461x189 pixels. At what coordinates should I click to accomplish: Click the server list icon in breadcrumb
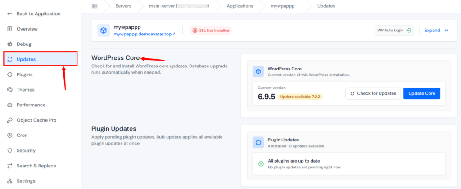(x=95, y=6)
